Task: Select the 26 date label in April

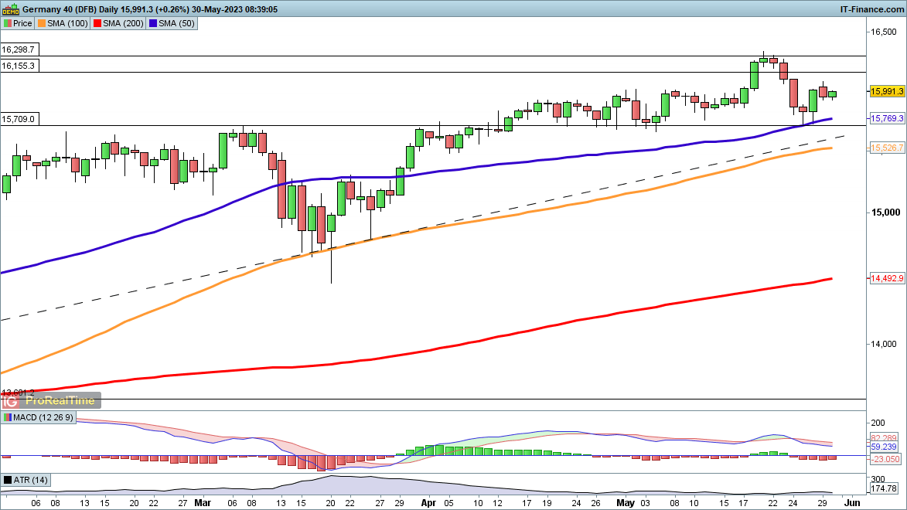Action: tap(596, 503)
